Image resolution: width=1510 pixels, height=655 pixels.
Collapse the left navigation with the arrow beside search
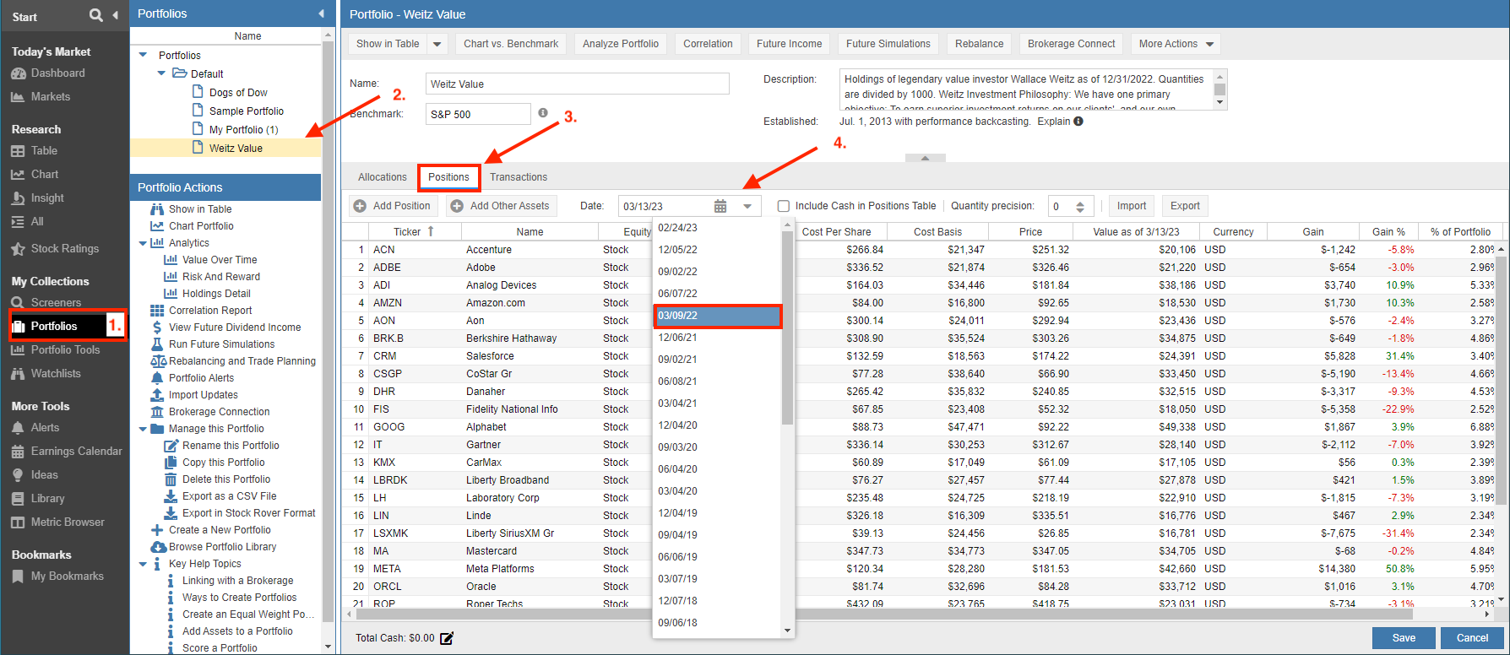click(x=116, y=15)
